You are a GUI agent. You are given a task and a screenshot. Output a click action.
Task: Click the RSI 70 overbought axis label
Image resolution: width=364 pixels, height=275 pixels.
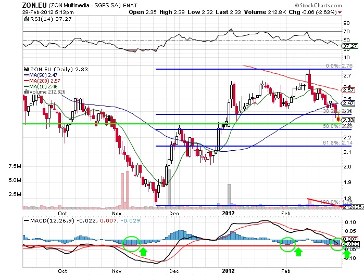(x=347, y=31)
